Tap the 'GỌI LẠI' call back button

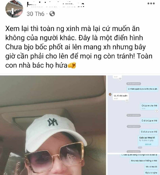coord(148,144)
